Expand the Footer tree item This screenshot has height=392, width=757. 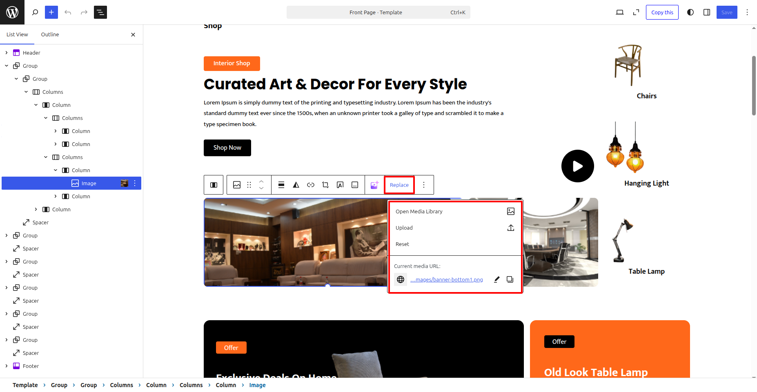tap(7, 366)
